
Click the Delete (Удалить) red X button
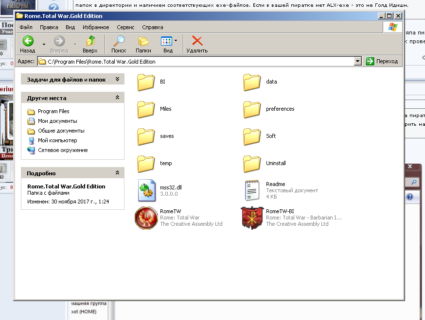[197, 44]
